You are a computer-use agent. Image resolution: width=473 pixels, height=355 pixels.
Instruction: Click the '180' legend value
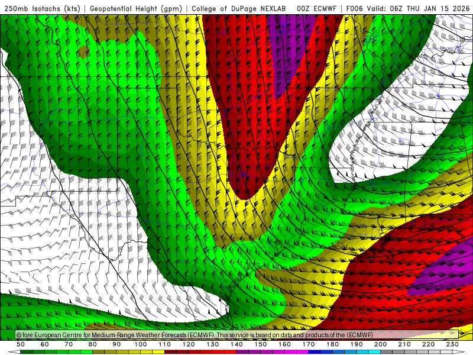point(332,344)
